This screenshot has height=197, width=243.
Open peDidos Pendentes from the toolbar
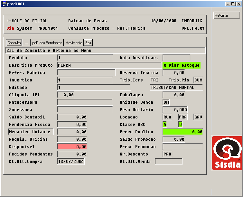click(47, 43)
